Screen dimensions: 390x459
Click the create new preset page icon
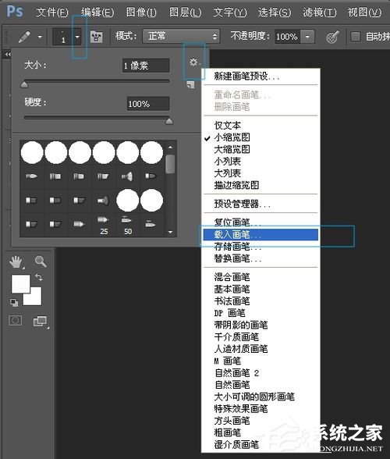click(190, 85)
